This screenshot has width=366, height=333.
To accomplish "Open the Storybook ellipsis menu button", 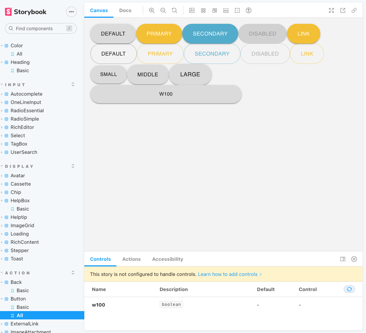I will click(71, 12).
